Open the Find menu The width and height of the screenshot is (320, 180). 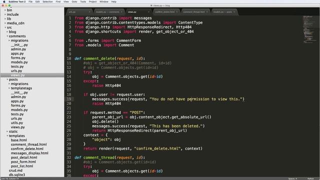[58, 1]
